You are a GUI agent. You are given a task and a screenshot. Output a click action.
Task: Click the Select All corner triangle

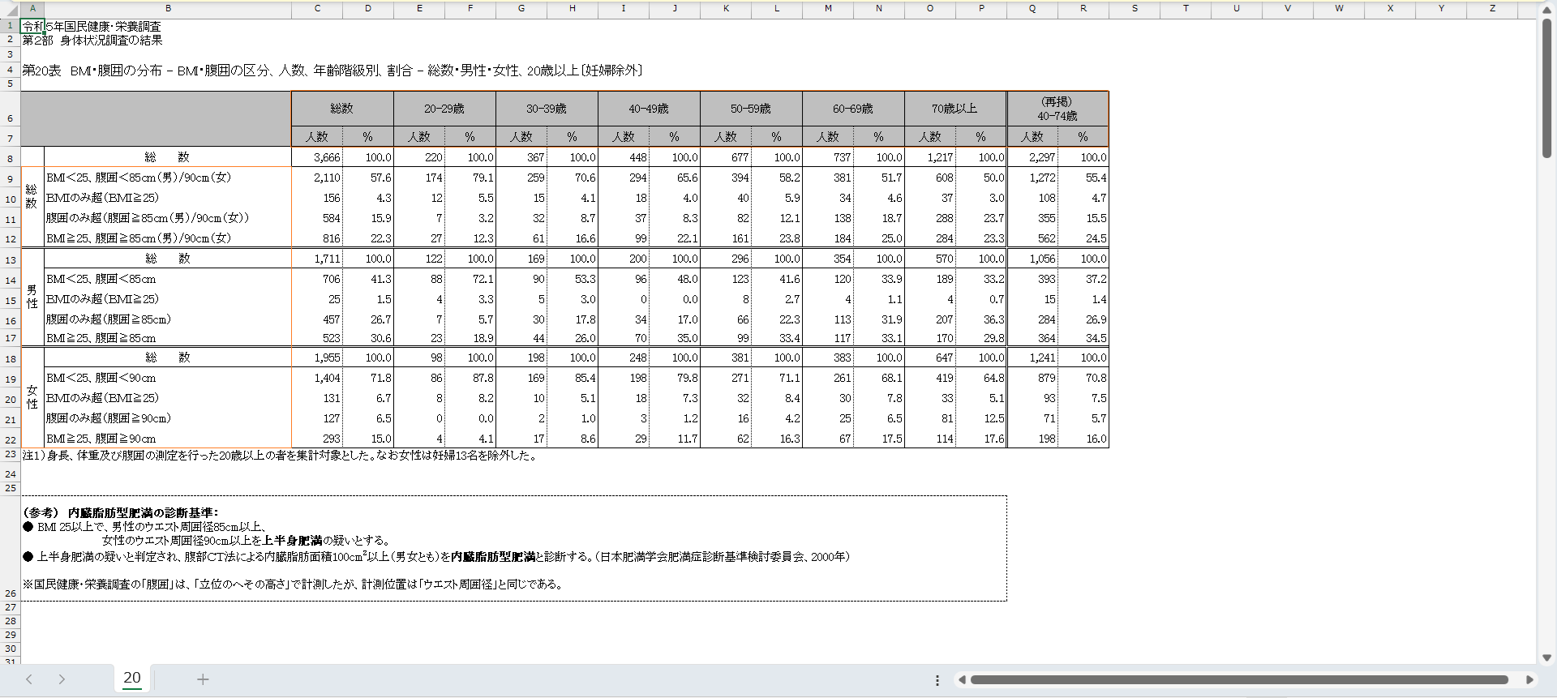tap(11, 9)
